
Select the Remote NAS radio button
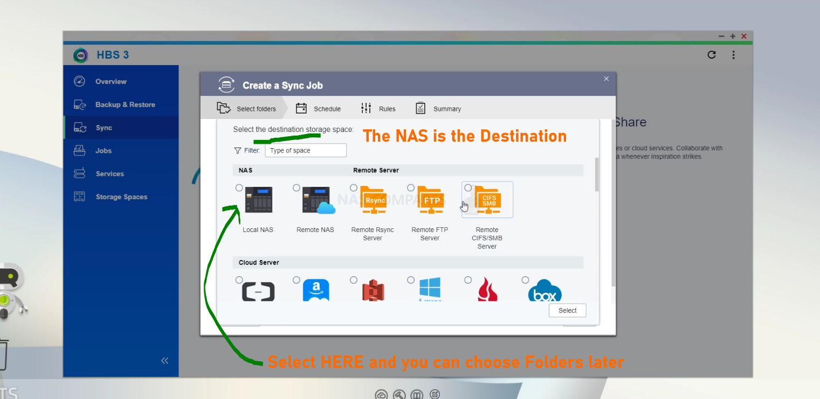pos(296,188)
